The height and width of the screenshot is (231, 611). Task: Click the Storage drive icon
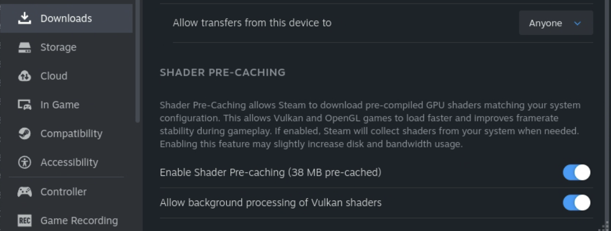click(x=25, y=48)
